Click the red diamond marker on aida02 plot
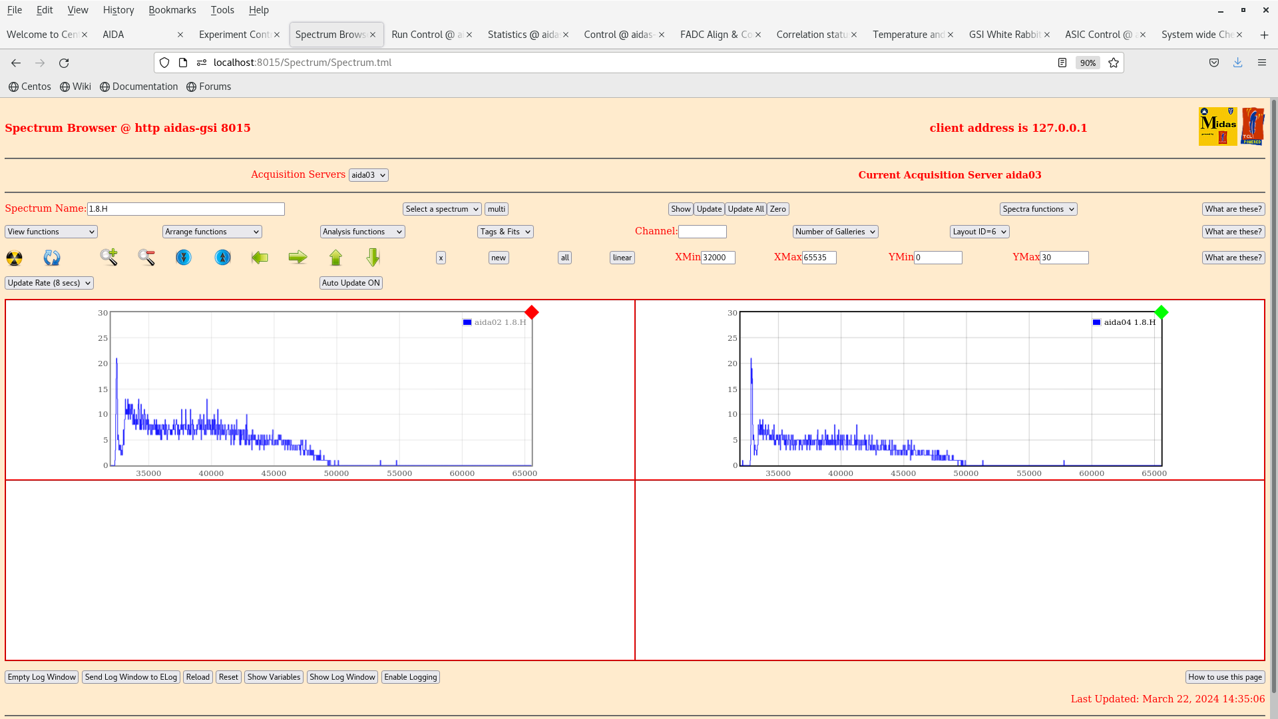This screenshot has width=1278, height=719. coord(531,312)
